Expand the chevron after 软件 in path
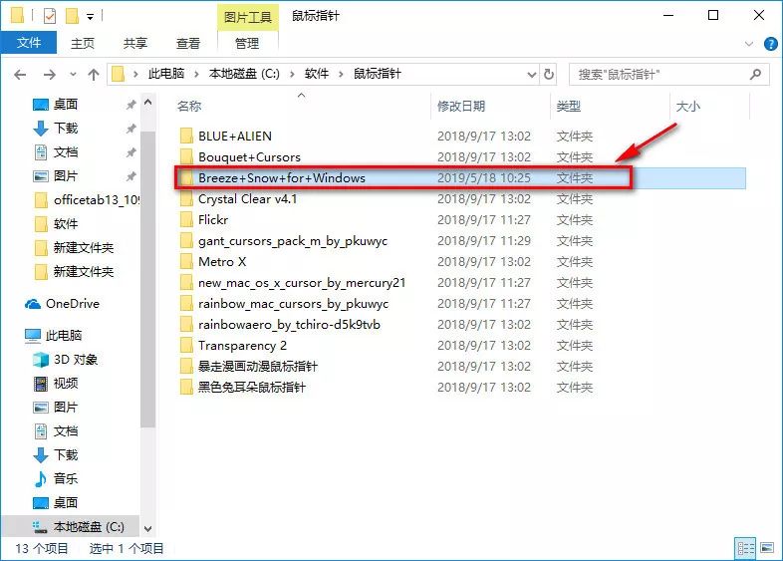783x561 pixels. (x=341, y=75)
